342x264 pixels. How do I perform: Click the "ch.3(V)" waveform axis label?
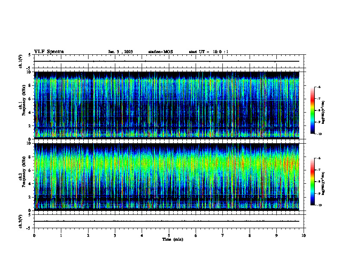click(x=21, y=221)
